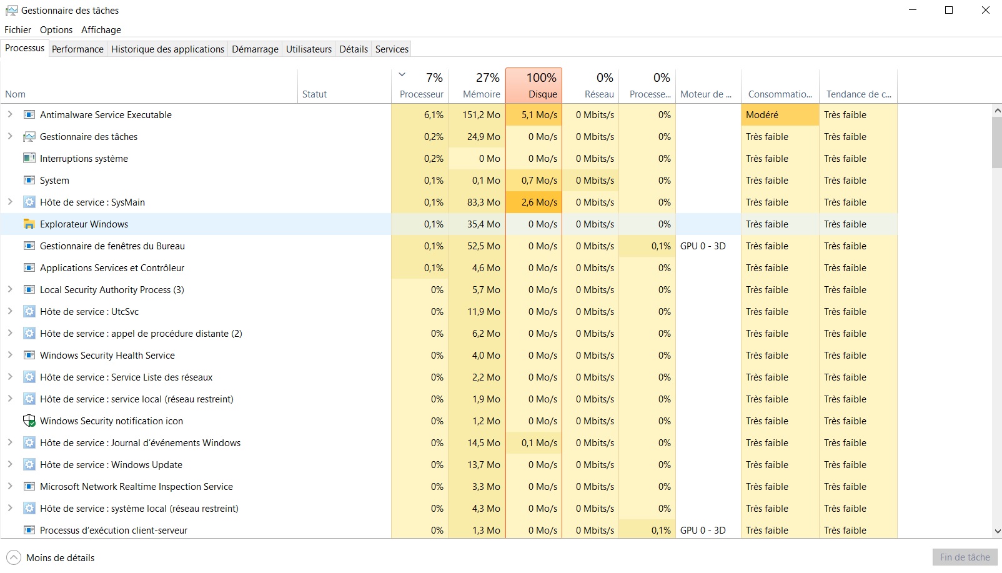Sort by Nom column header
Image resolution: width=1002 pixels, height=573 pixels.
tap(149, 86)
